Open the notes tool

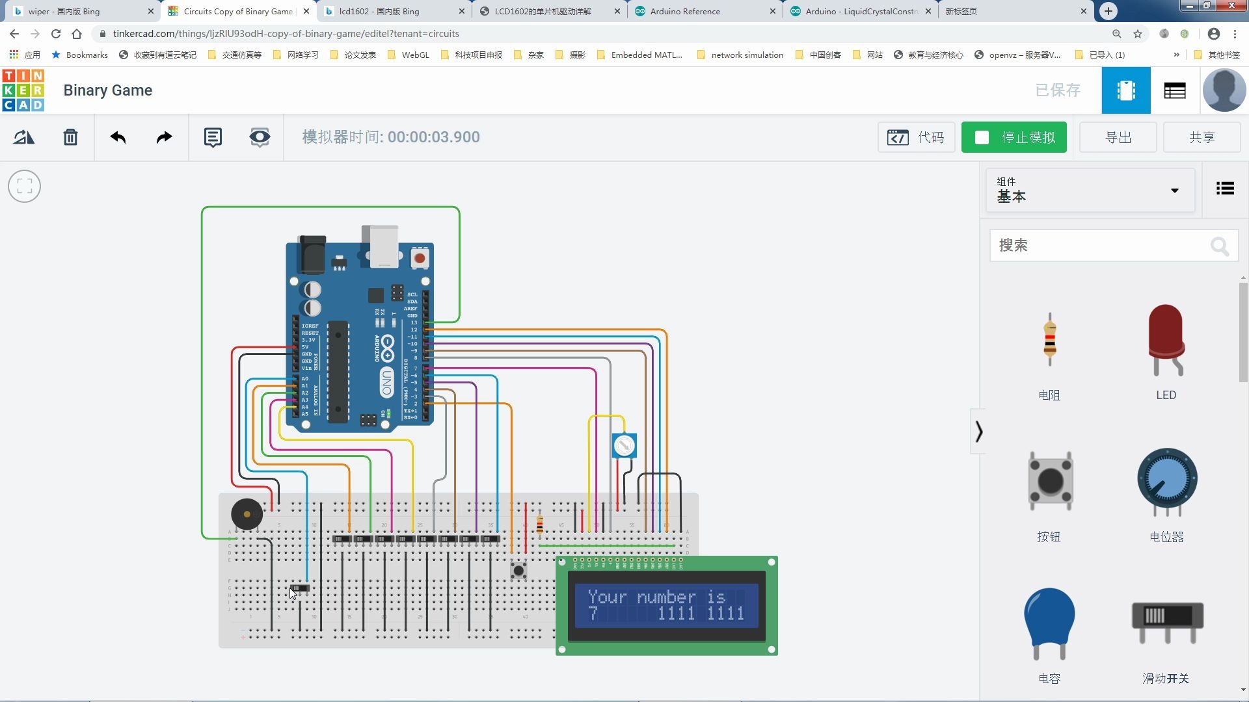click(213, 137)
